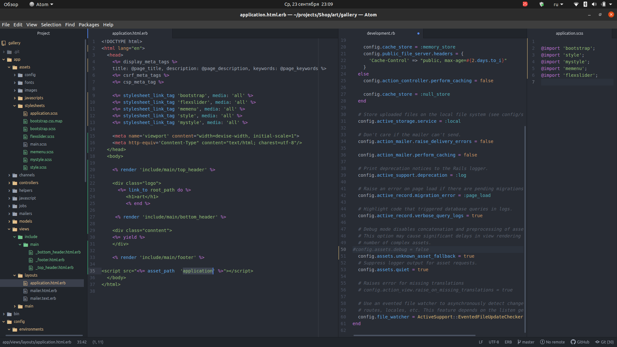Click the environments folder in tree
617x347 pixels.
[31, 329]
